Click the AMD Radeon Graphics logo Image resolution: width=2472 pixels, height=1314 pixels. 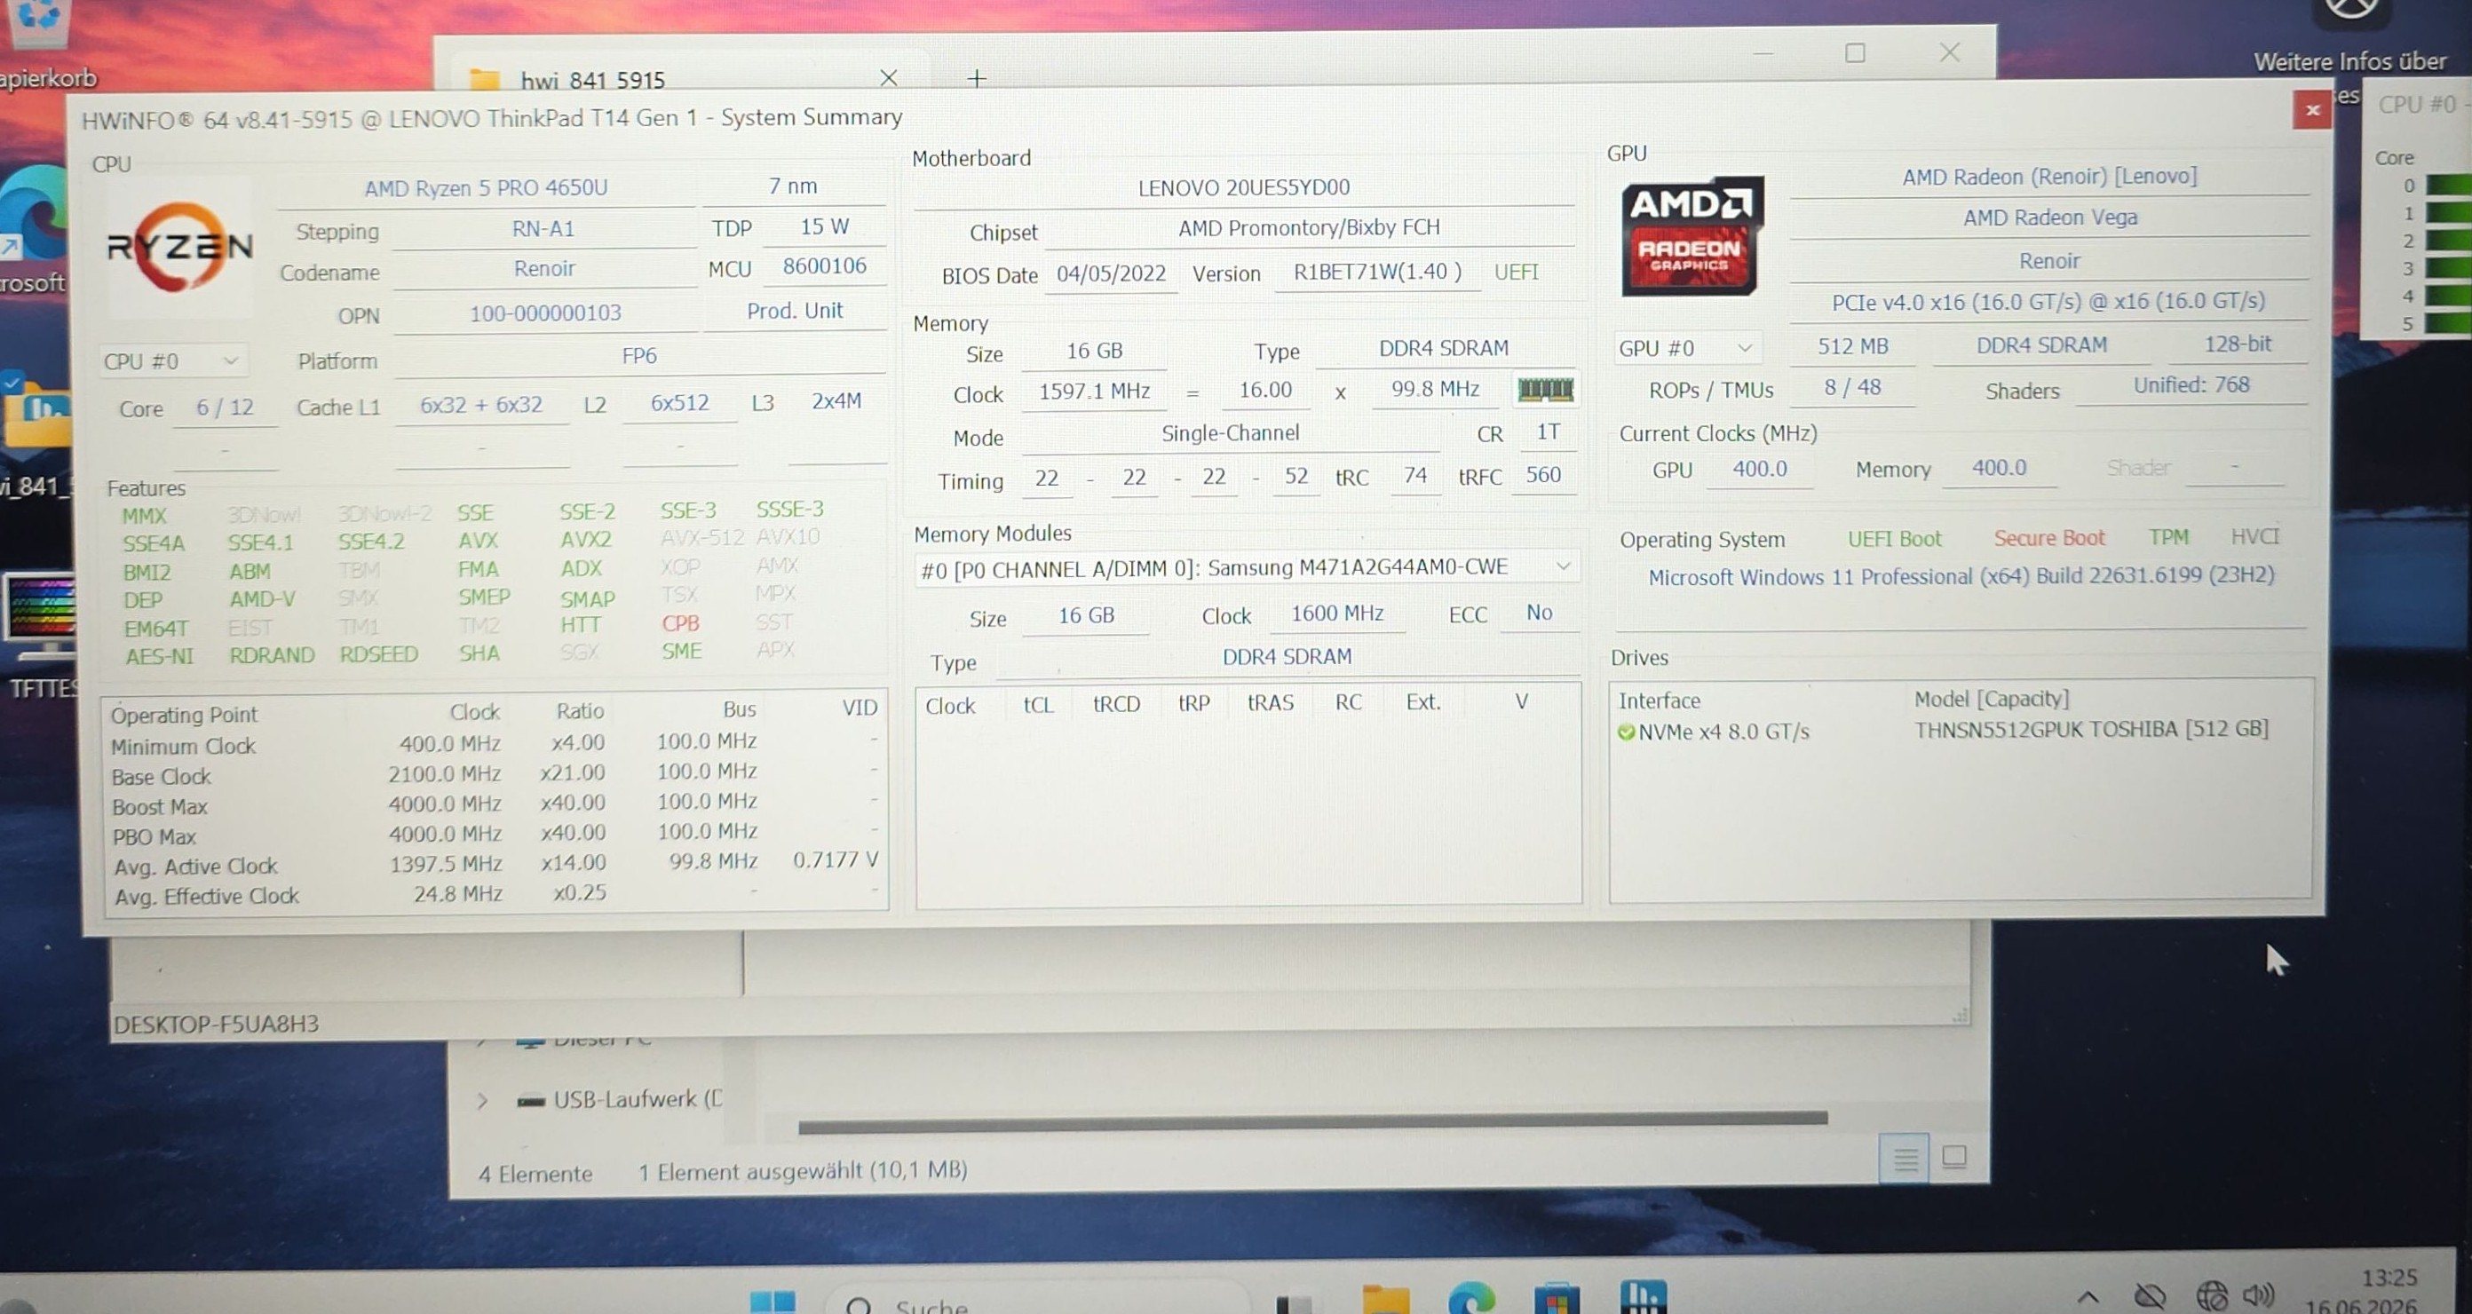[1692, 236]
